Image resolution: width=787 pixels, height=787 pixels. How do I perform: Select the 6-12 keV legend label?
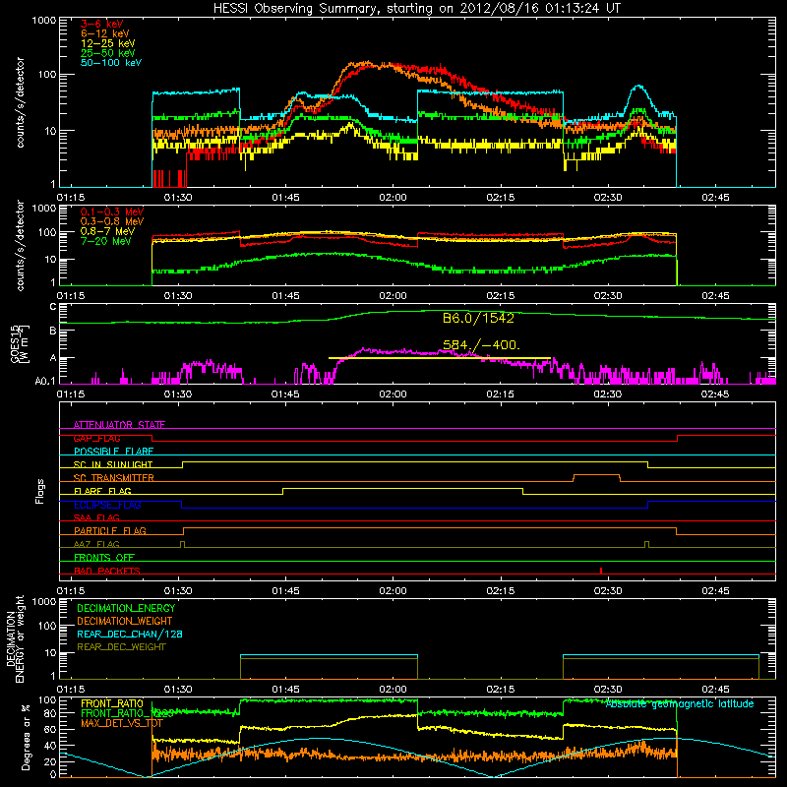pyautogui.click(x=105, y=33)
